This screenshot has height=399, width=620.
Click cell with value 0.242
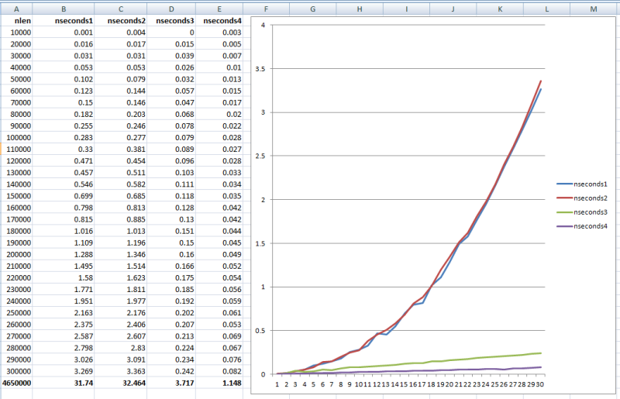point(171,371)
